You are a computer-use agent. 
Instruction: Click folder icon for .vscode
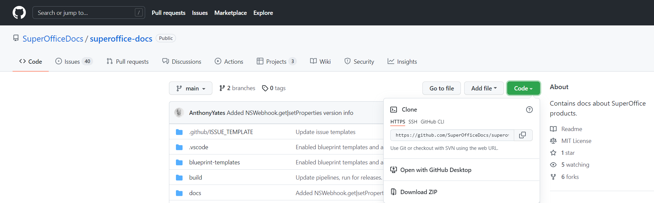coord(179,147)
